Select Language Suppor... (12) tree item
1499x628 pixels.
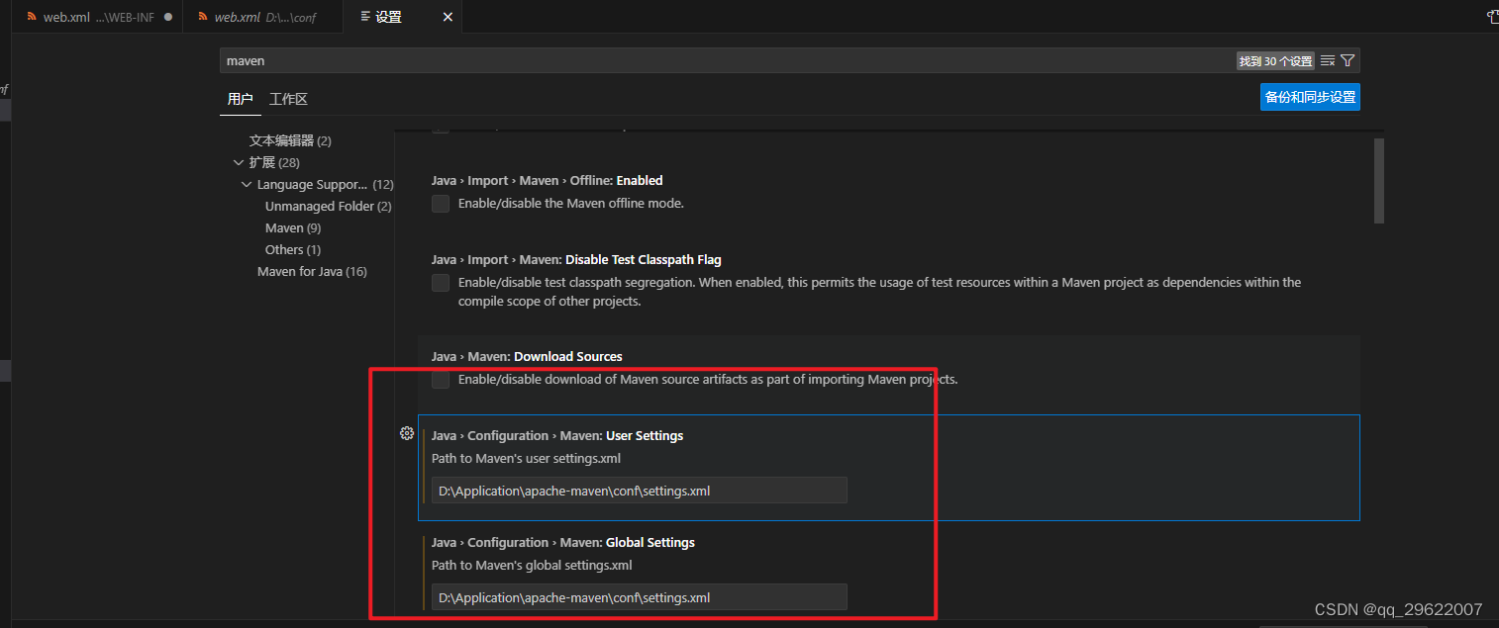coord(326,185)
